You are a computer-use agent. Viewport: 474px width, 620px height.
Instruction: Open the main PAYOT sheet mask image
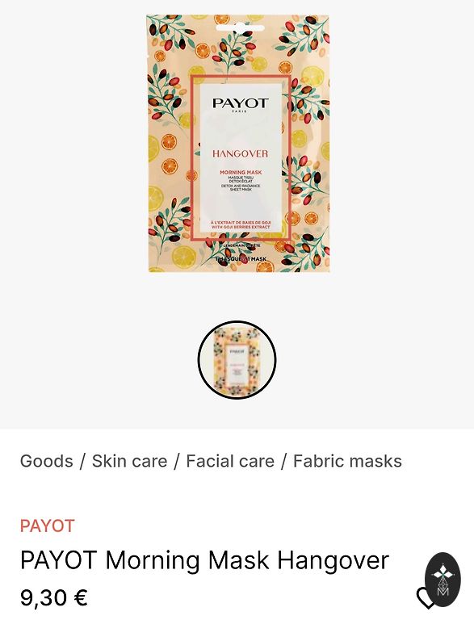pyautogui.click(x=238, y=144)
